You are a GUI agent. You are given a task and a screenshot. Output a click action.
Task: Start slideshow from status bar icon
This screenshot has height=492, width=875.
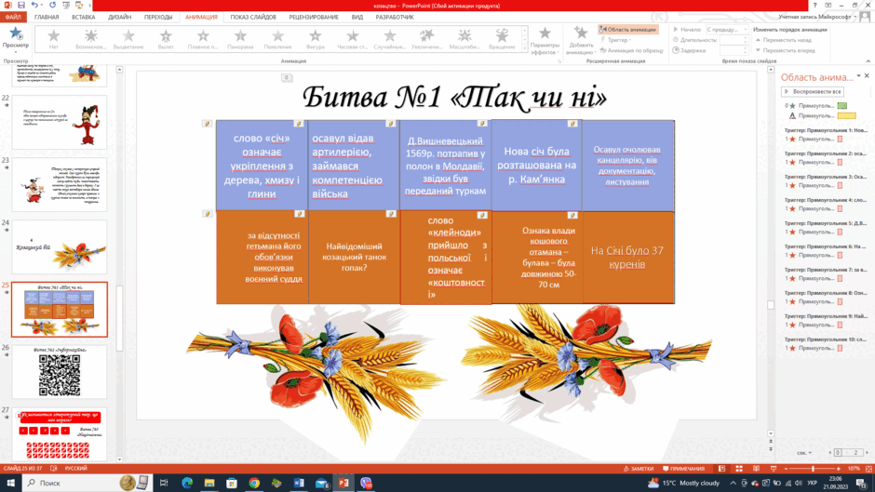coord(773,469)
